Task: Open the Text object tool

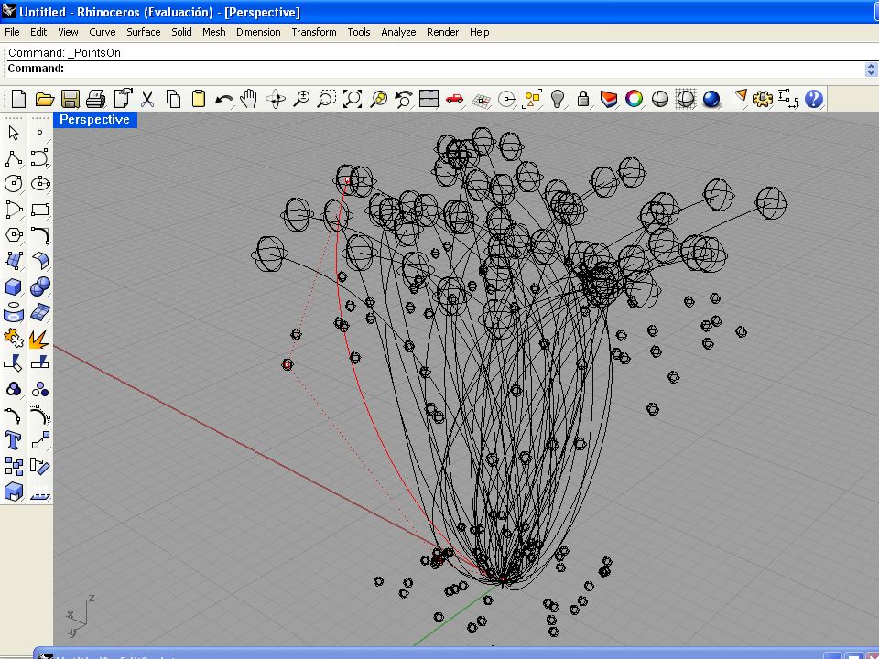Action: 14,440
